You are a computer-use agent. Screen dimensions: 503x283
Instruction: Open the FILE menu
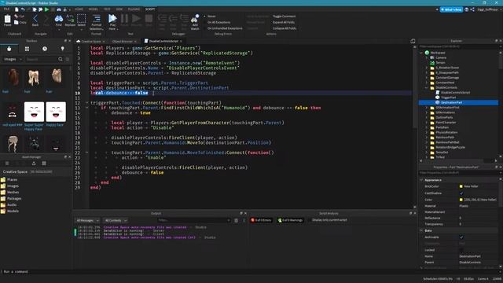pyautogui.click(x=6, y=9)
